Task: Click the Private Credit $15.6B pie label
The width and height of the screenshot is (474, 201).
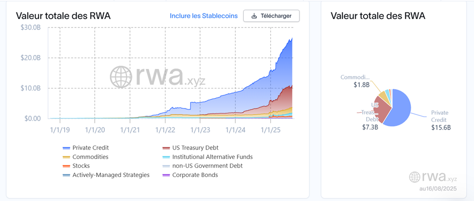Action: coord(441,120)
